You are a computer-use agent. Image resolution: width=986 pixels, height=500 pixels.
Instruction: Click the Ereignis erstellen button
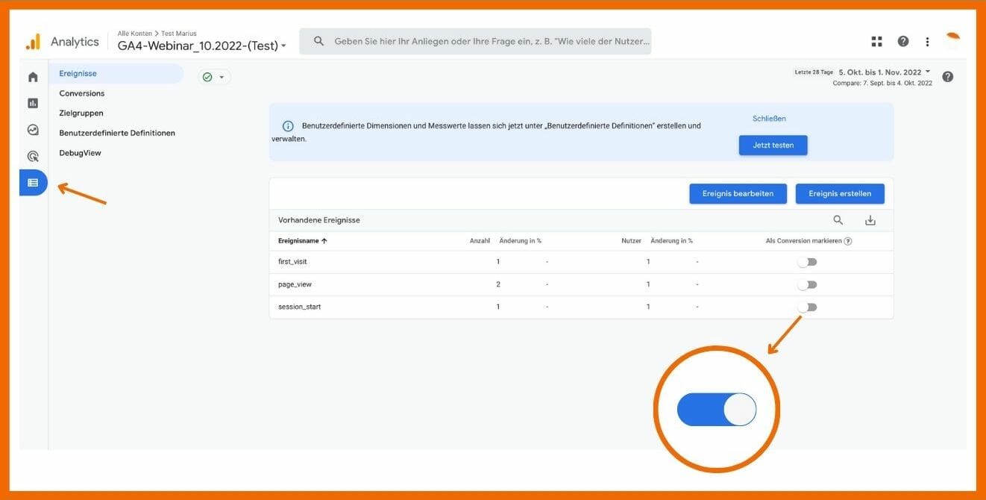pos(839,193)
